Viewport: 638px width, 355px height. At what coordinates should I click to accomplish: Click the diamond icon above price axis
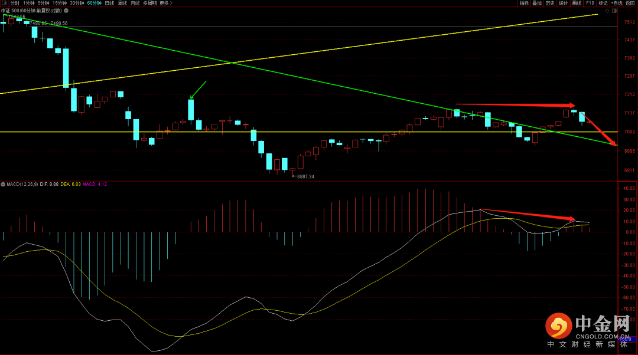coord(607,11)
